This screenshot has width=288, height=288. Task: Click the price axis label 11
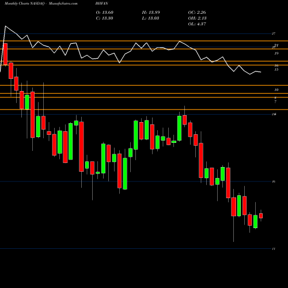(274, 249)
